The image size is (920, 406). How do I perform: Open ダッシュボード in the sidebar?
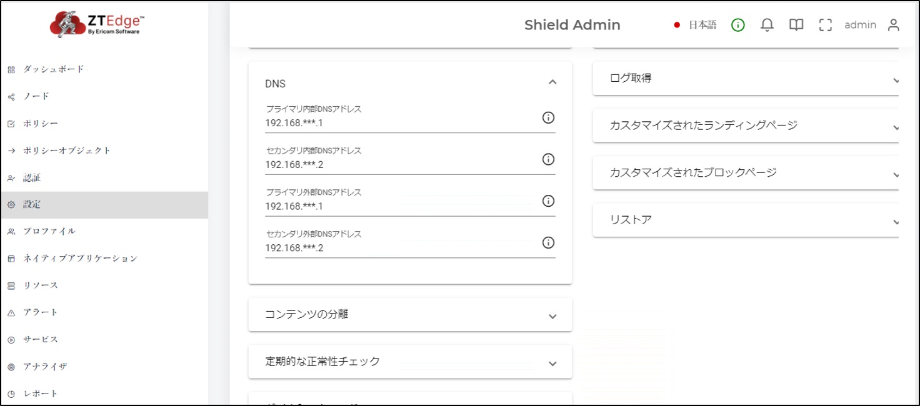tap(53, 69)
